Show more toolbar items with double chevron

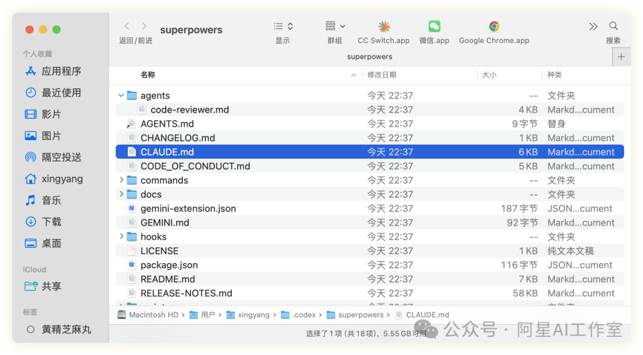[593, 27]
